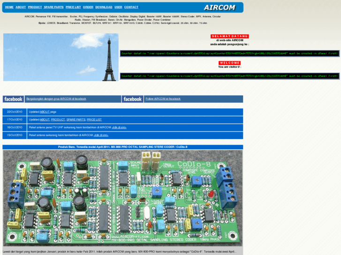Image resolution: width=341 pixels, height=255 pixels.
Task: Click the counter error box under 'pengunjung ke'
Action: click(x=230, y=53)
